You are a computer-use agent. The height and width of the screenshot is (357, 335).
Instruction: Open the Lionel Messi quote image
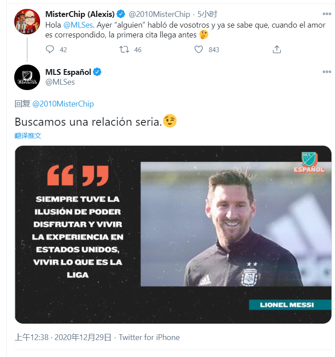[x=173, y=234]
